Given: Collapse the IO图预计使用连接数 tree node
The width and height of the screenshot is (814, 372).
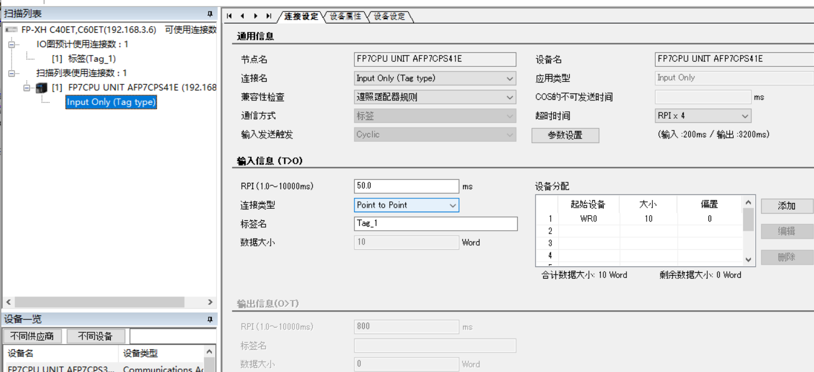Looking at the screenshot, I should (11, 44).
